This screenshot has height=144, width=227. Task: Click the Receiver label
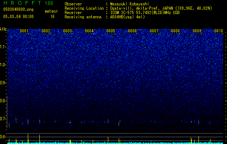point(73,13)
